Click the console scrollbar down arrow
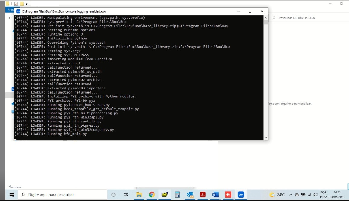Image resolution: width=349 pixels, height=201 pixels. (x=266, y=138)
